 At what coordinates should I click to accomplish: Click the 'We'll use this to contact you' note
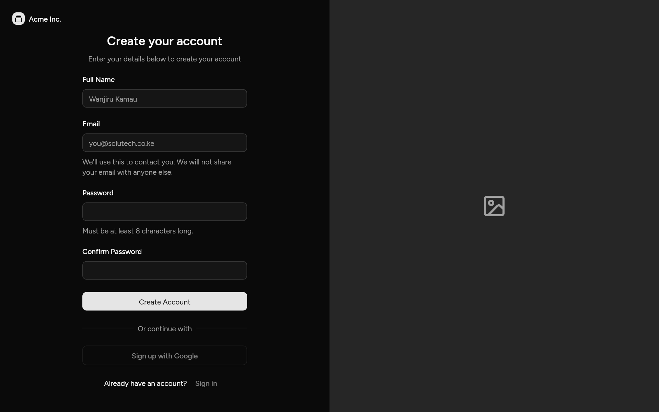coord(157,167)
